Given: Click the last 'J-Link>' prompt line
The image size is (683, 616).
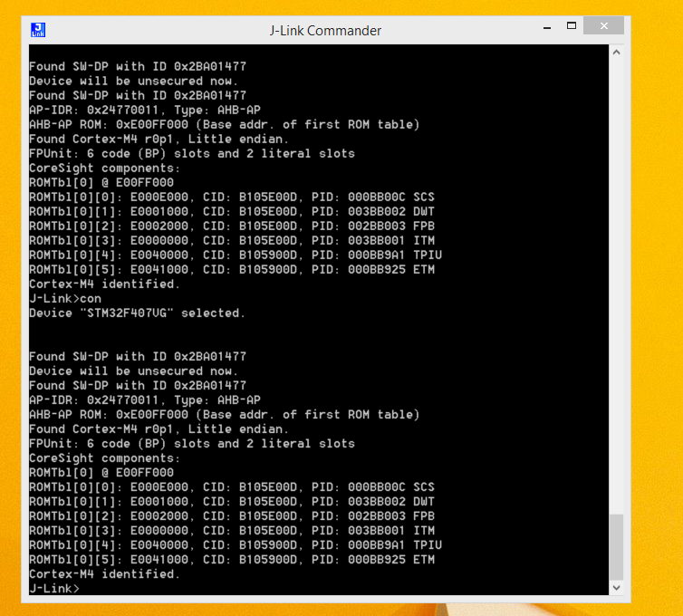Looking at the screenshot, I should click(x=54, y=588).
